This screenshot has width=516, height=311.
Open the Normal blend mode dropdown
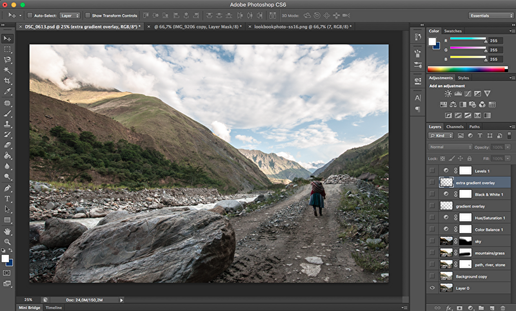coord(450,147)
